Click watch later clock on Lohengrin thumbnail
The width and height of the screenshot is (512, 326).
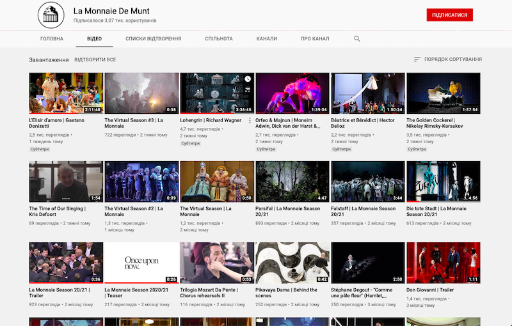click(x=248, y=79)
